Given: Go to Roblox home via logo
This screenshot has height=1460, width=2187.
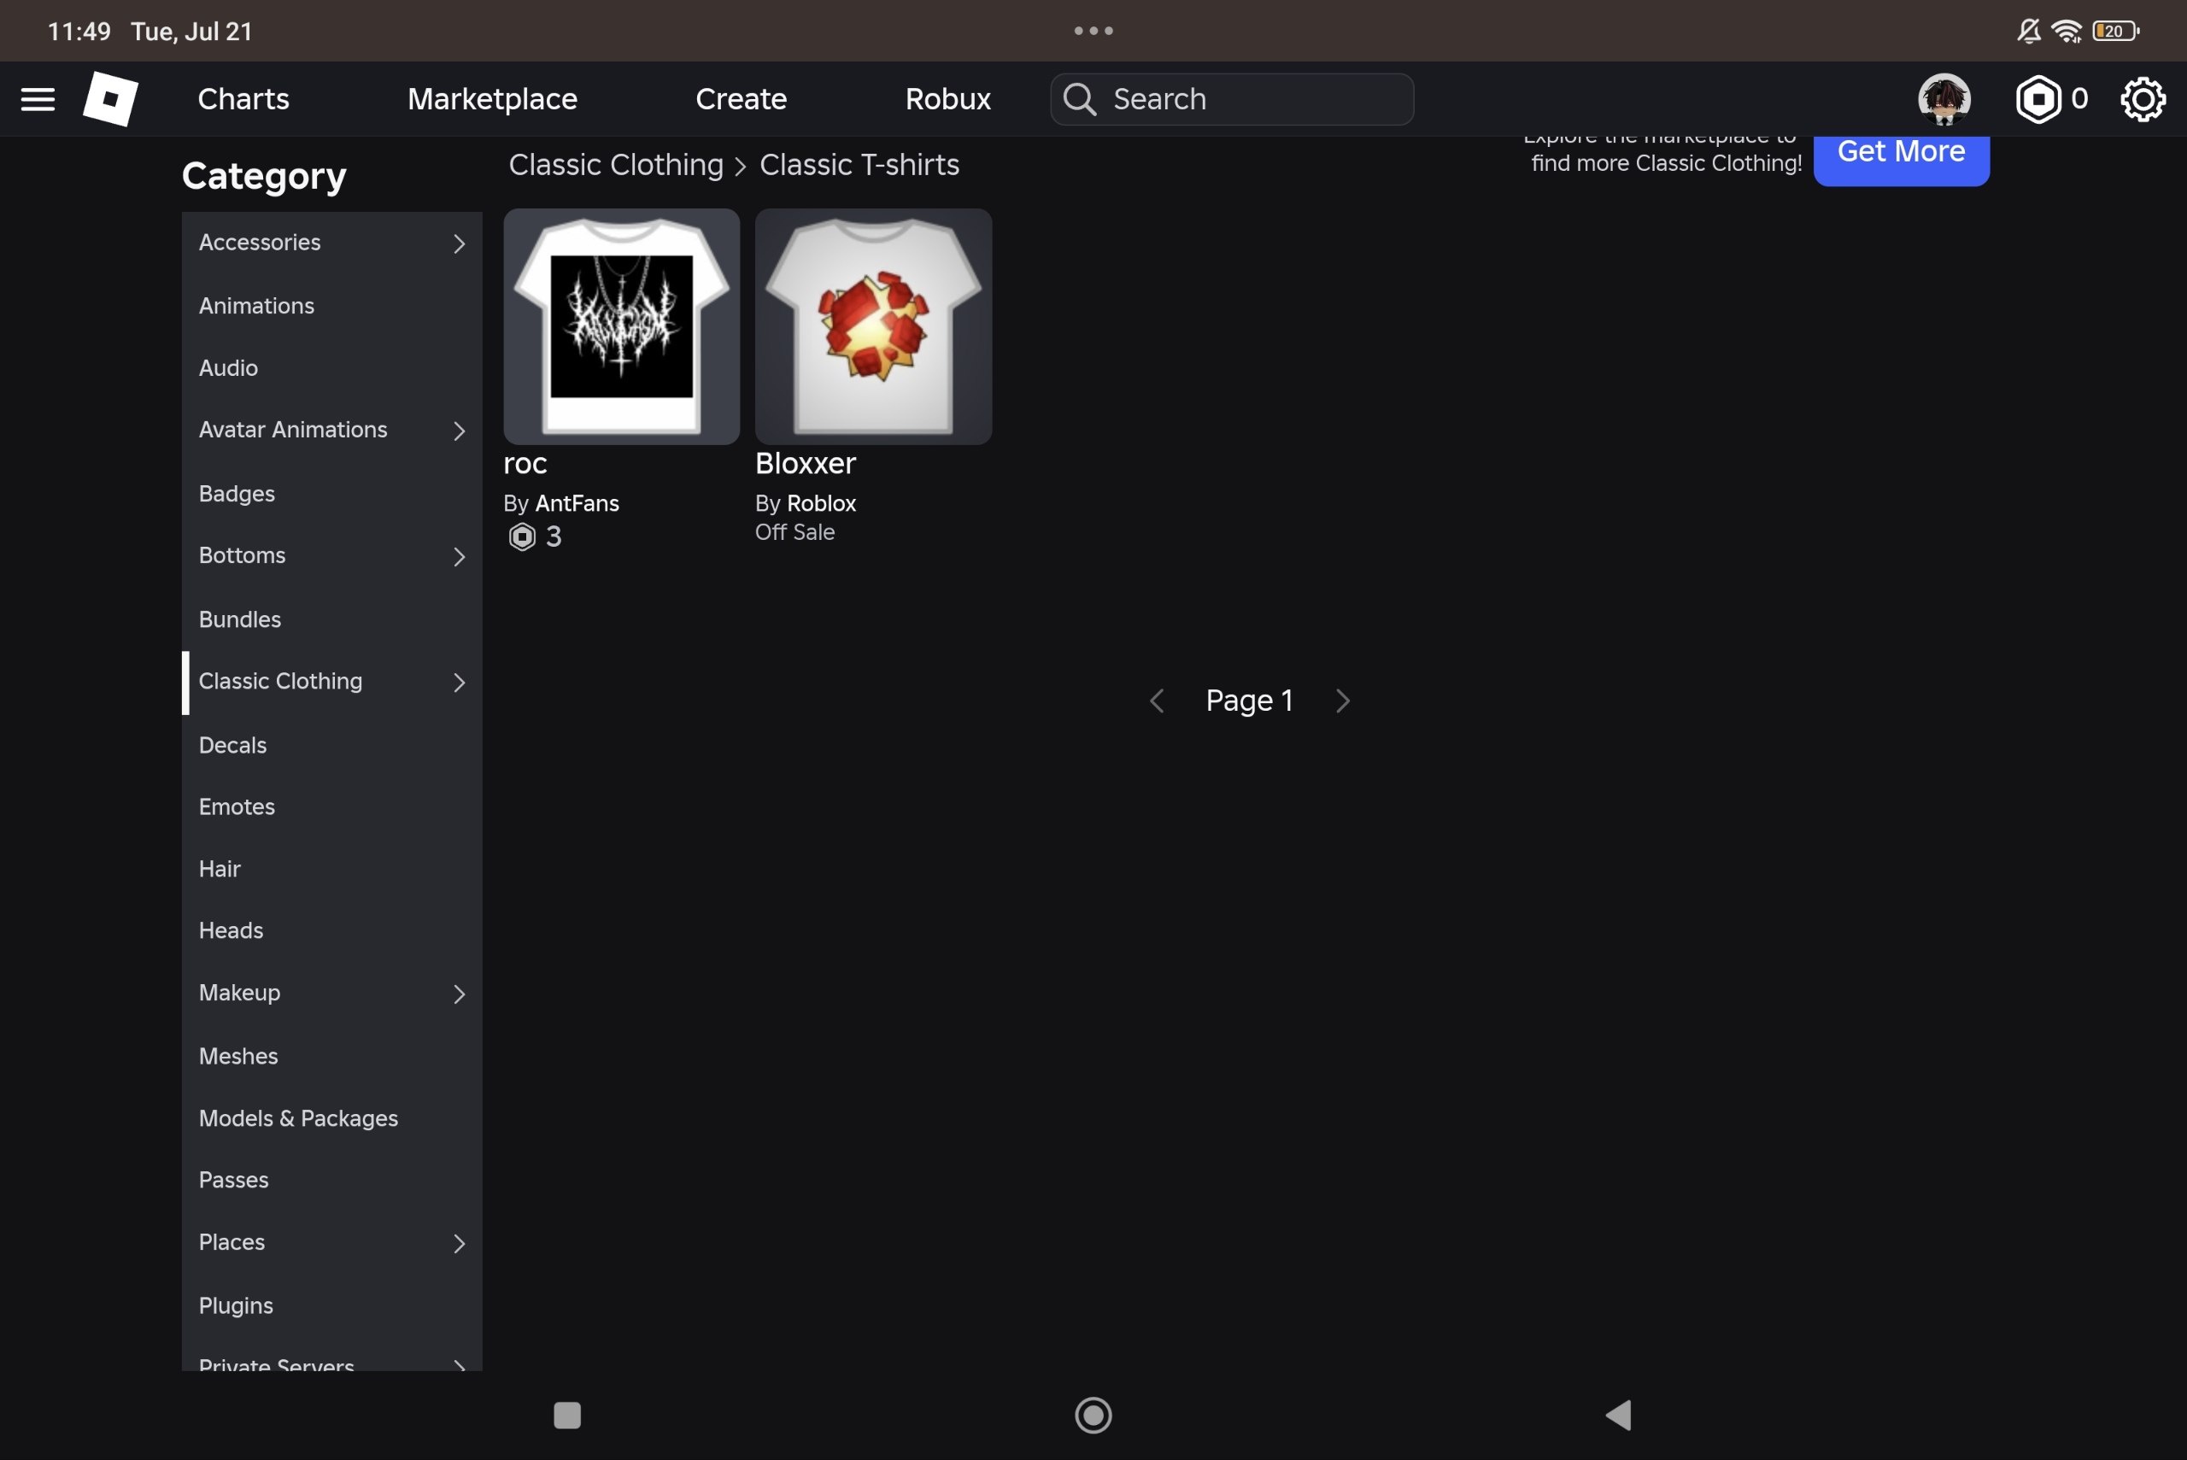Looking at the screenshot, I should (x=111, y=99).
